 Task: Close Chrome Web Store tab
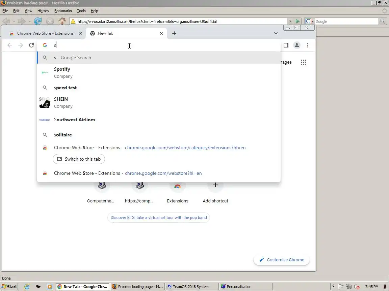click(x=81, y=33)
